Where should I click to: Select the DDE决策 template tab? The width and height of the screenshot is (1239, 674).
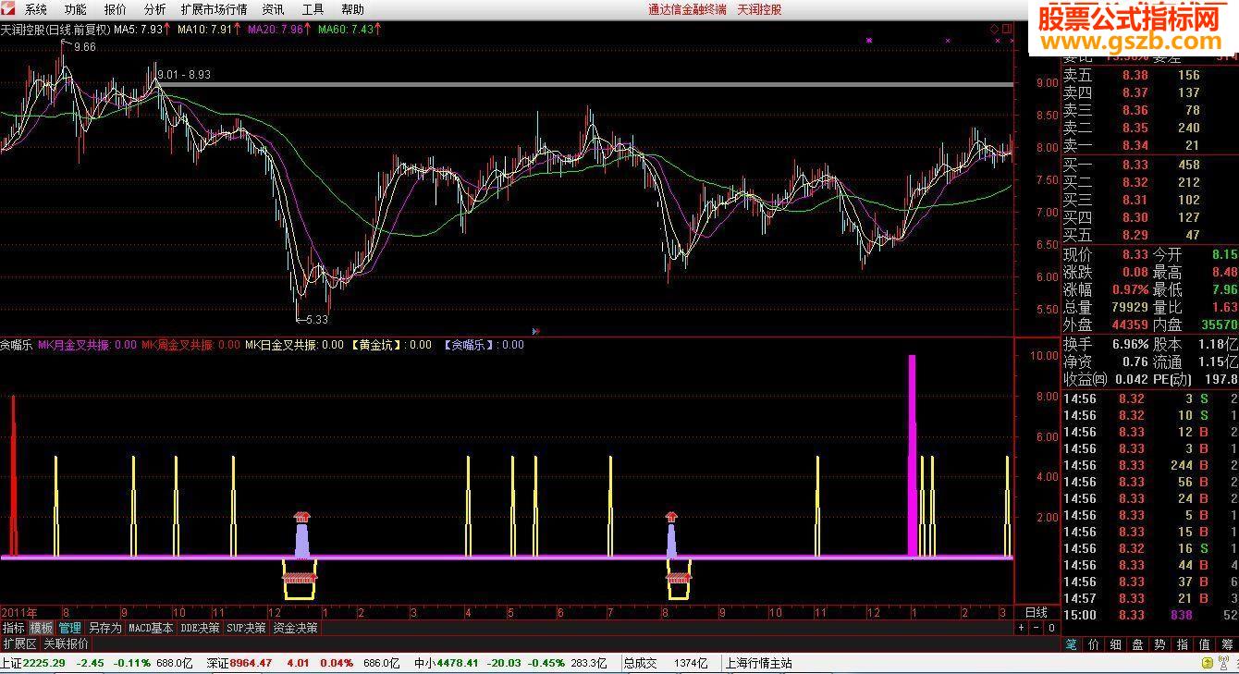tap(201, 628)
